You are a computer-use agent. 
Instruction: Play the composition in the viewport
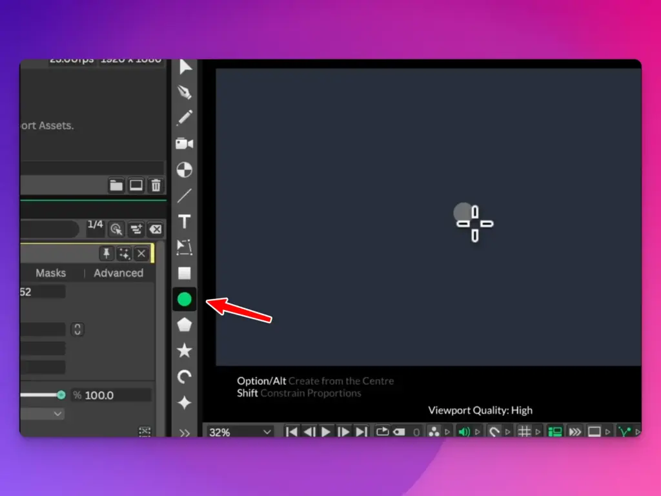[x=326, y=431]
